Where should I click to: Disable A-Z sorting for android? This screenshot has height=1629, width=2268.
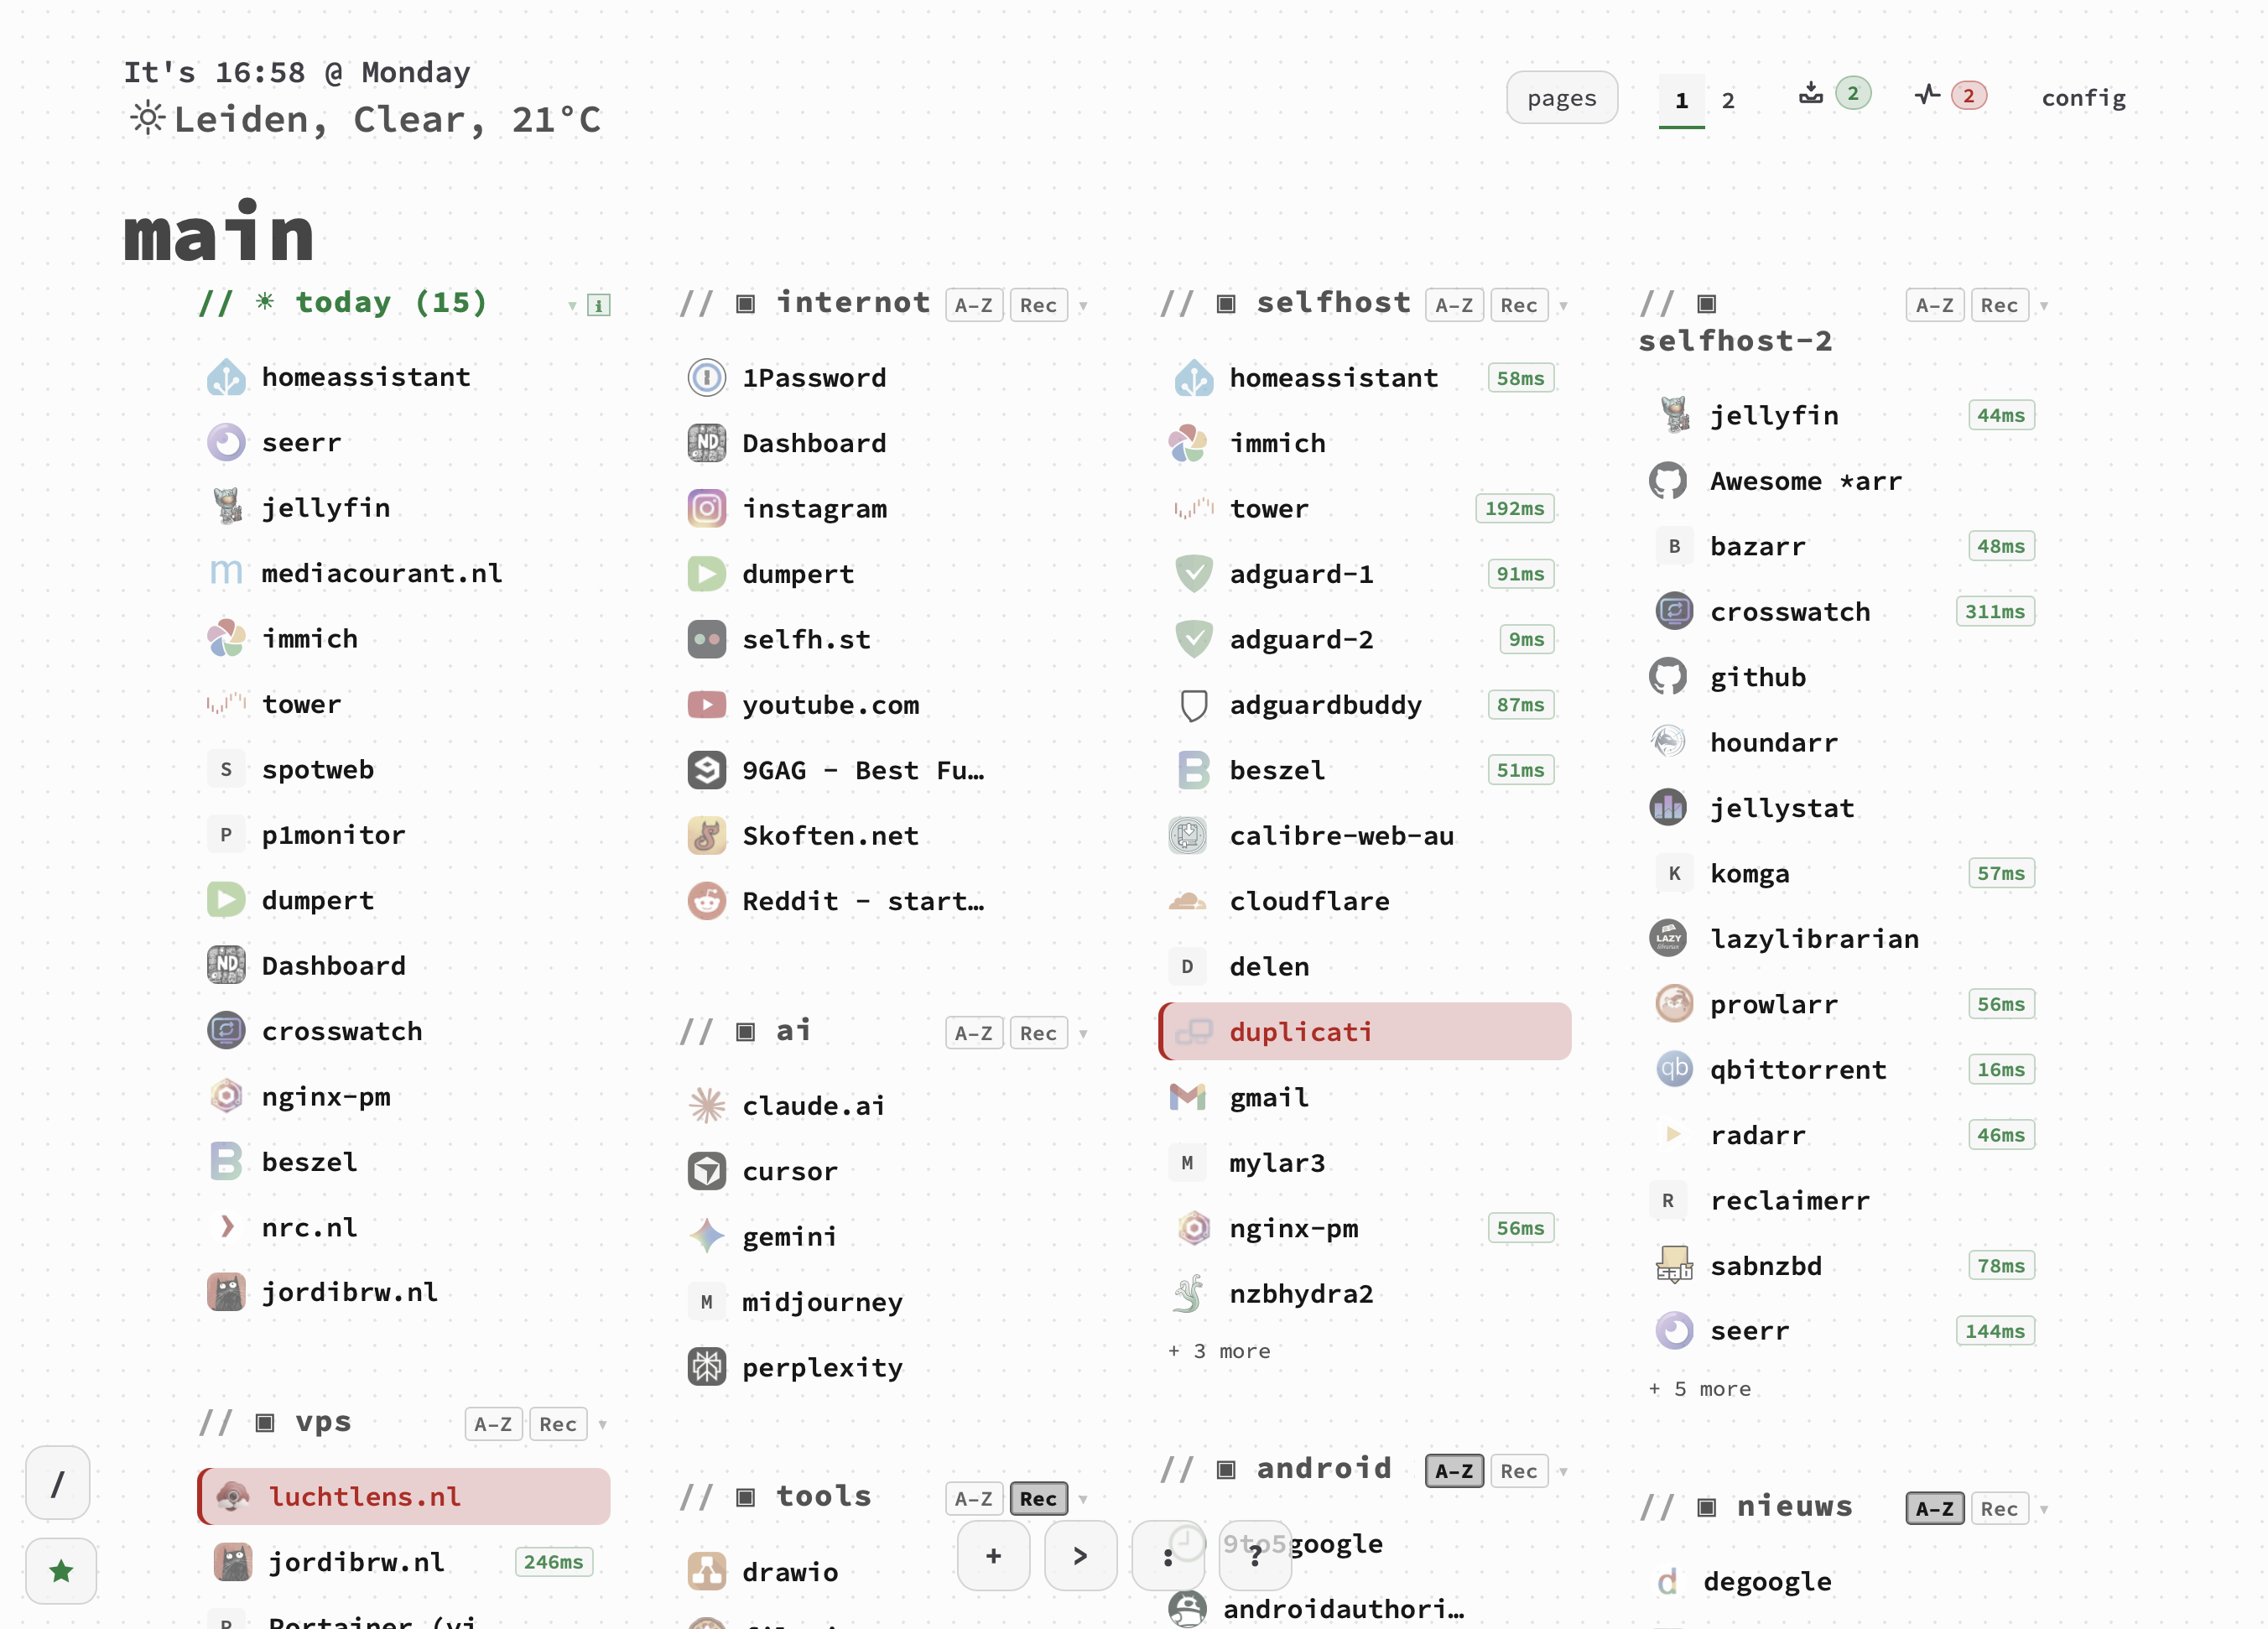click(x=1454, y=1470)
